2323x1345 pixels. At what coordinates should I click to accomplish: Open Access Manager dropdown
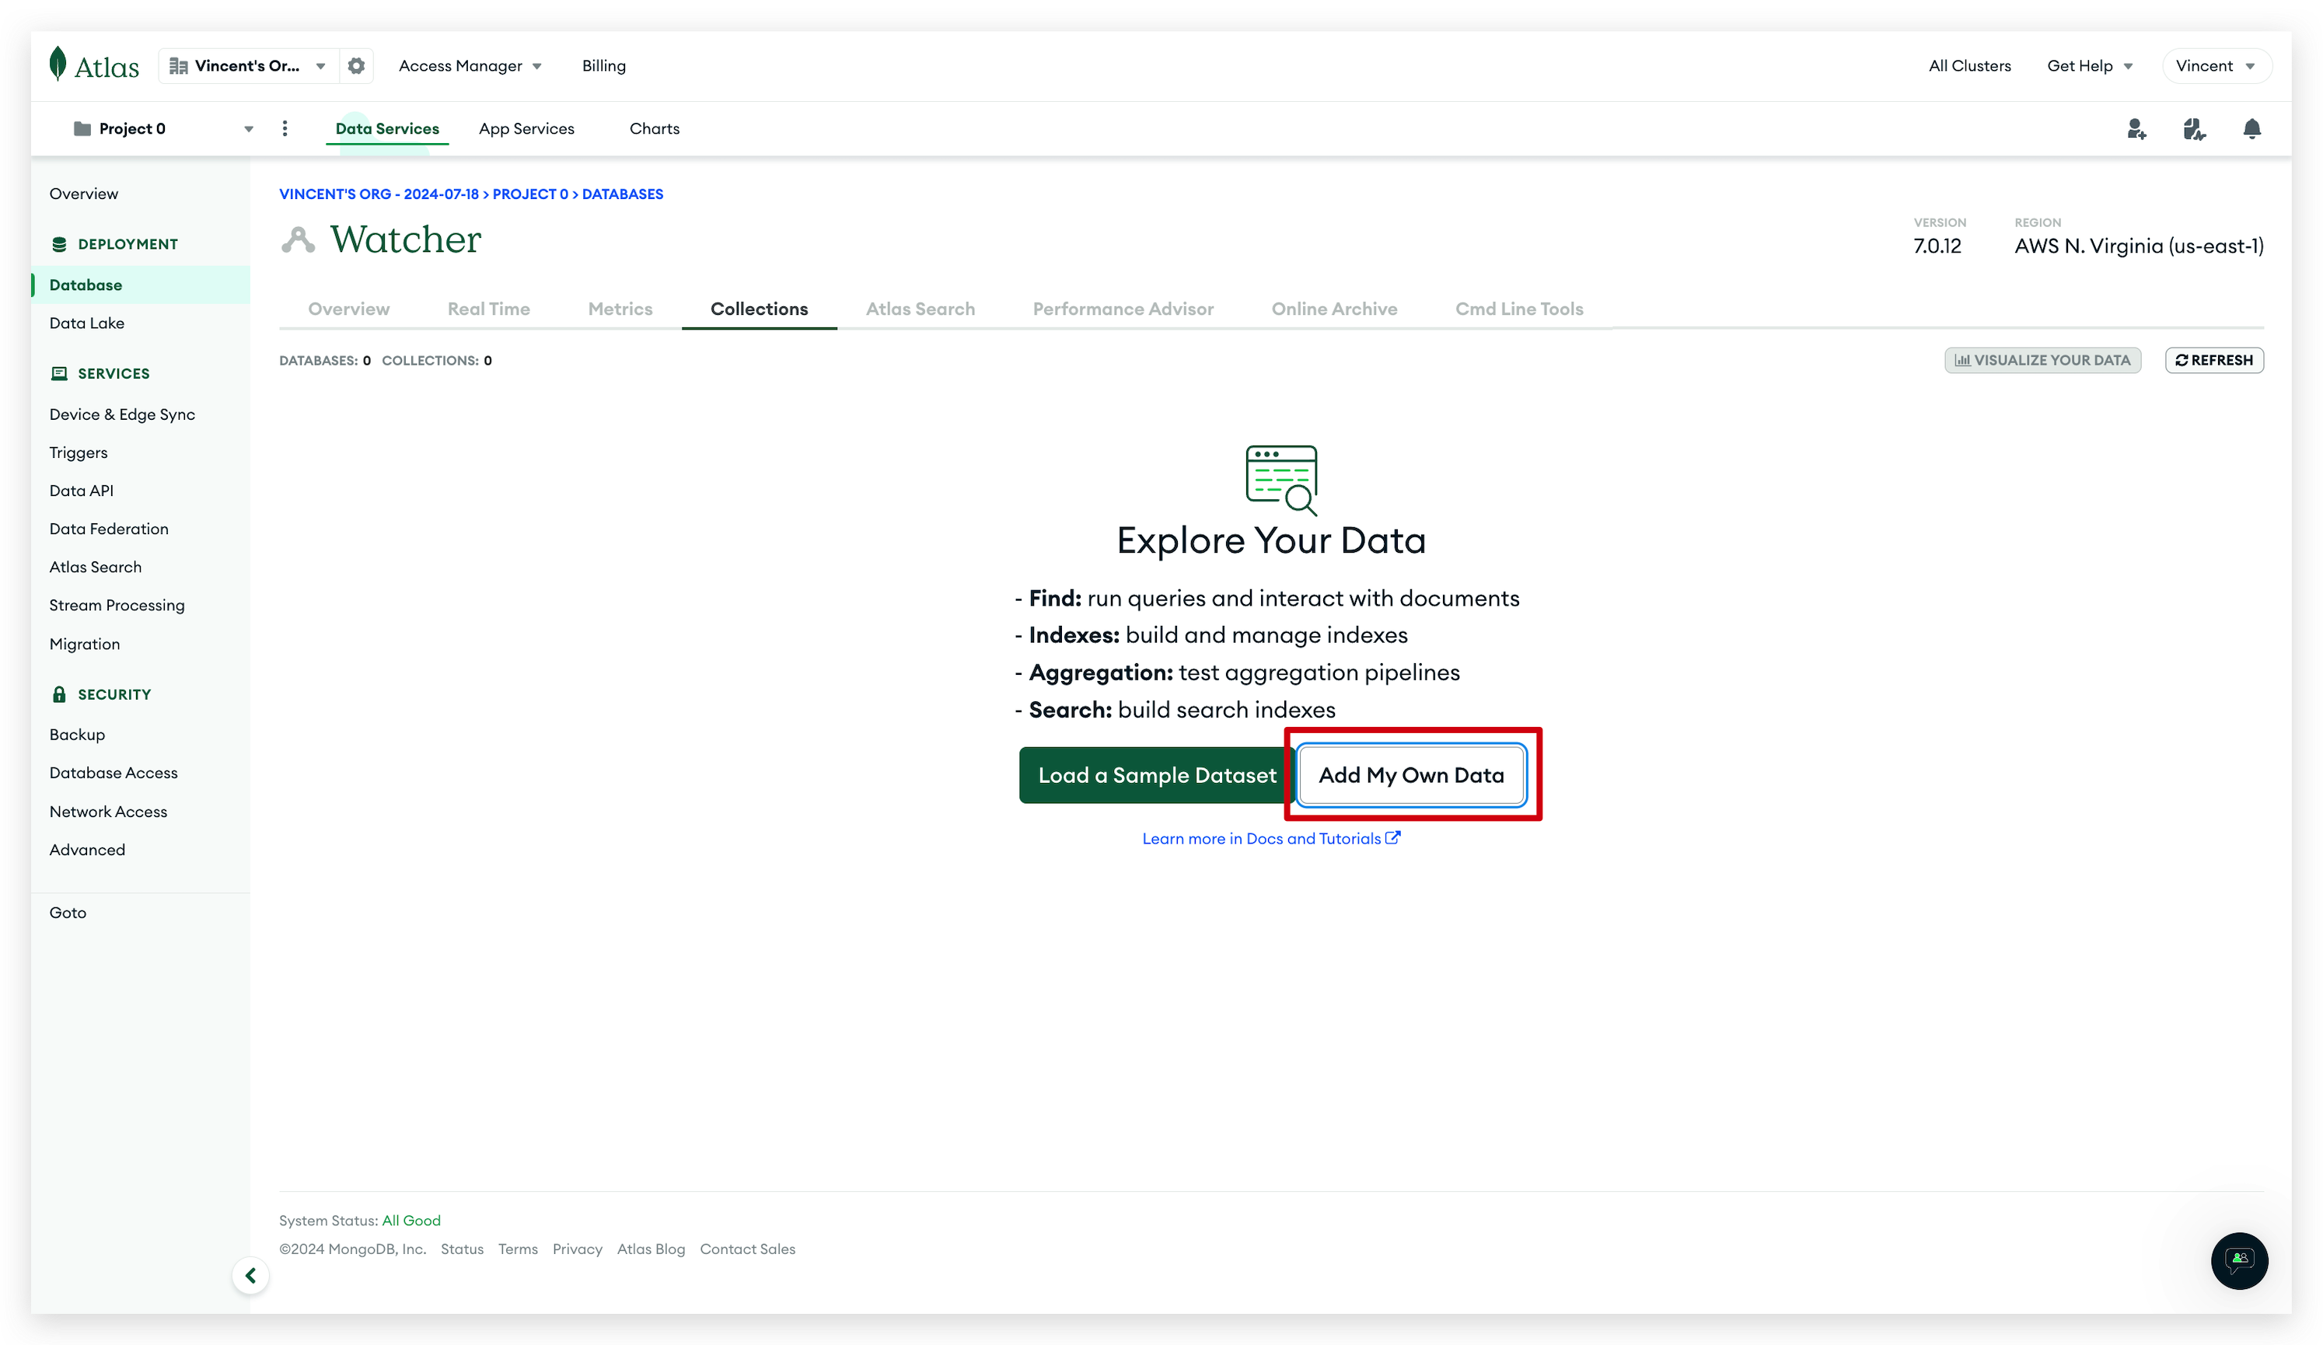470,65
